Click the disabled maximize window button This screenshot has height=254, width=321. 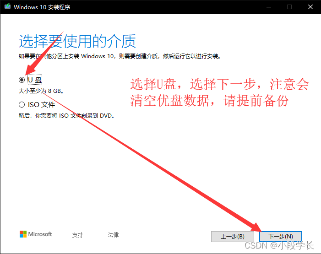(x=289, y=7)
